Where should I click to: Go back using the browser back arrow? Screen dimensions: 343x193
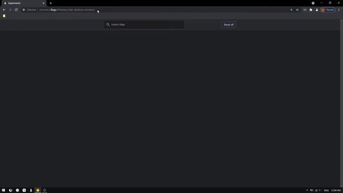4,10
